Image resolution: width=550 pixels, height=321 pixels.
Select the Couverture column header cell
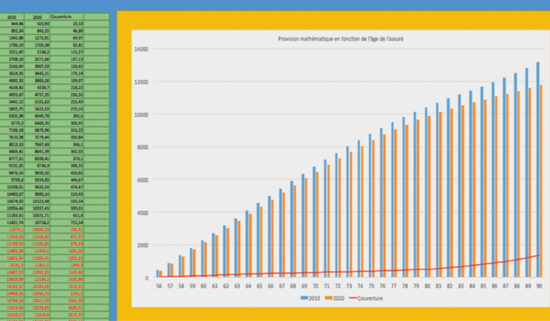(62, 16)
